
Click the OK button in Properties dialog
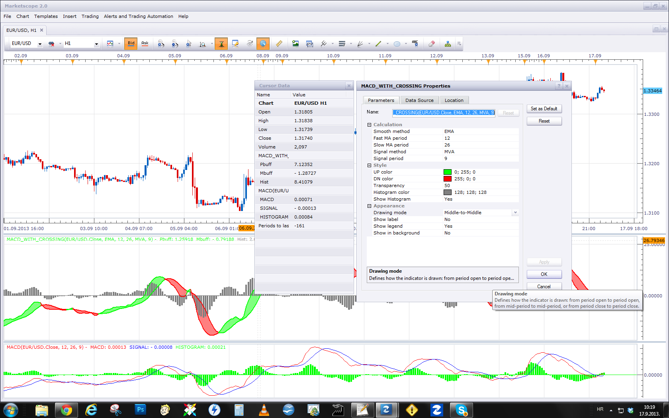(x=544, y=274)
